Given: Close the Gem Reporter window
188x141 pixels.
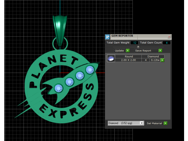Looking at the screenshot, I should point(169,37).
